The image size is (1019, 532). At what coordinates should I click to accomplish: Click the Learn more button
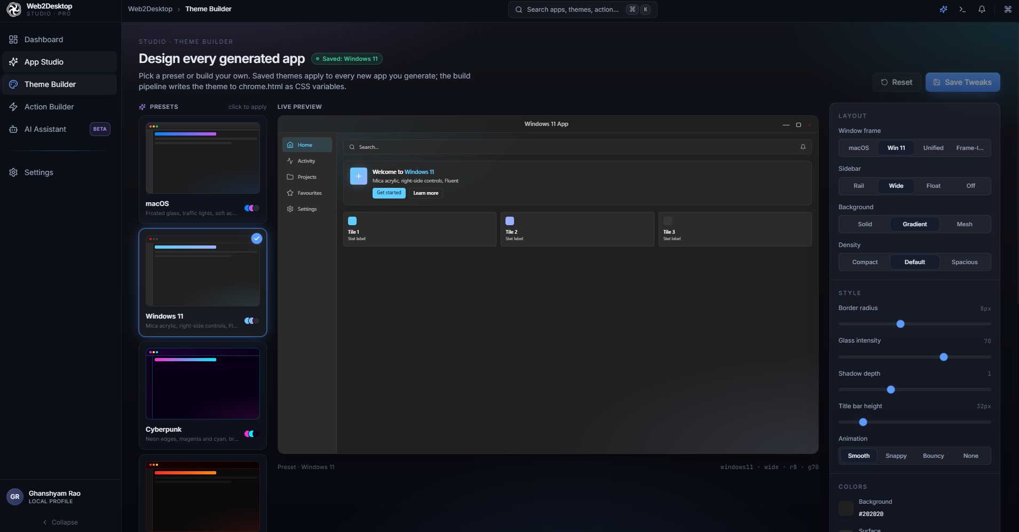pyautogui.click(x=425, y=193)
